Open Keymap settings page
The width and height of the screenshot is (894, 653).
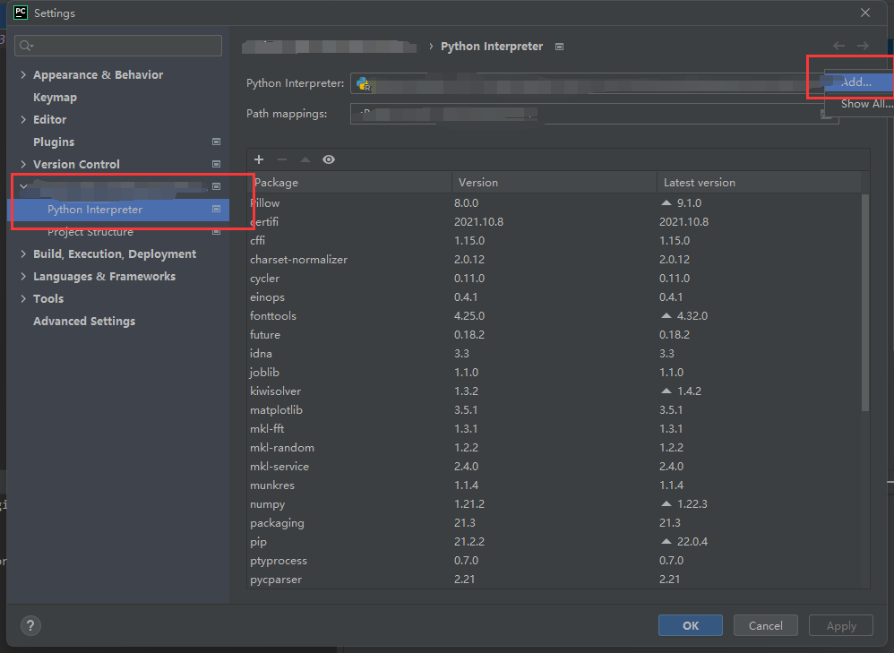click(x=55, y=98)
